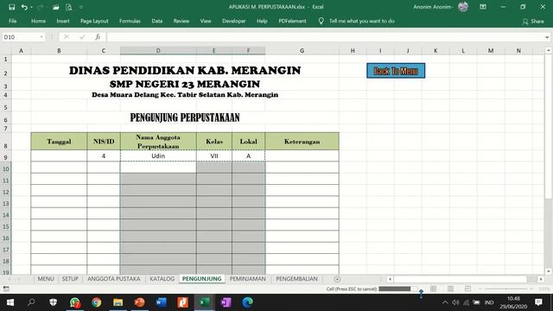Click the Insert Function fx icon

click(x=98, y=37)
